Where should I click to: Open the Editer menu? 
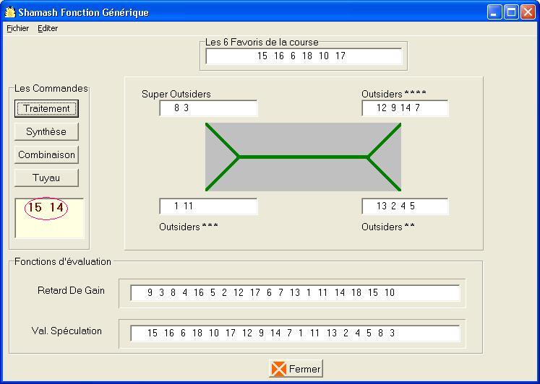48,29
